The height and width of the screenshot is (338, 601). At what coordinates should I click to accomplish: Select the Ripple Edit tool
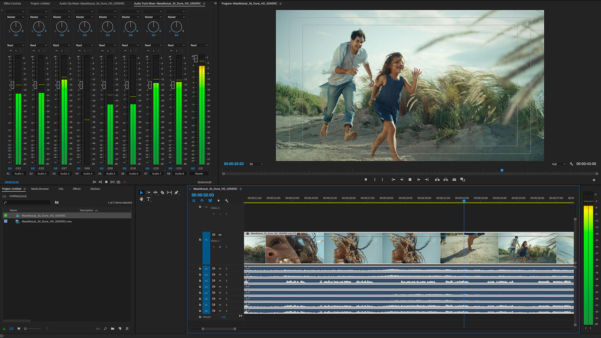156,192
